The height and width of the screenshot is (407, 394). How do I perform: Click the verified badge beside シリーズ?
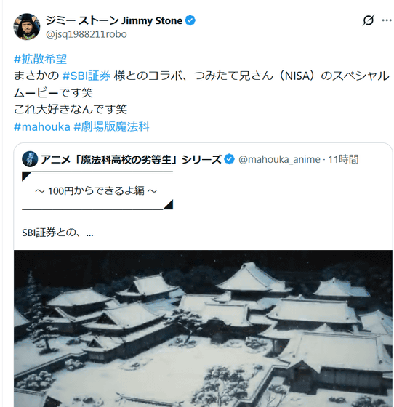coord(229,159)
